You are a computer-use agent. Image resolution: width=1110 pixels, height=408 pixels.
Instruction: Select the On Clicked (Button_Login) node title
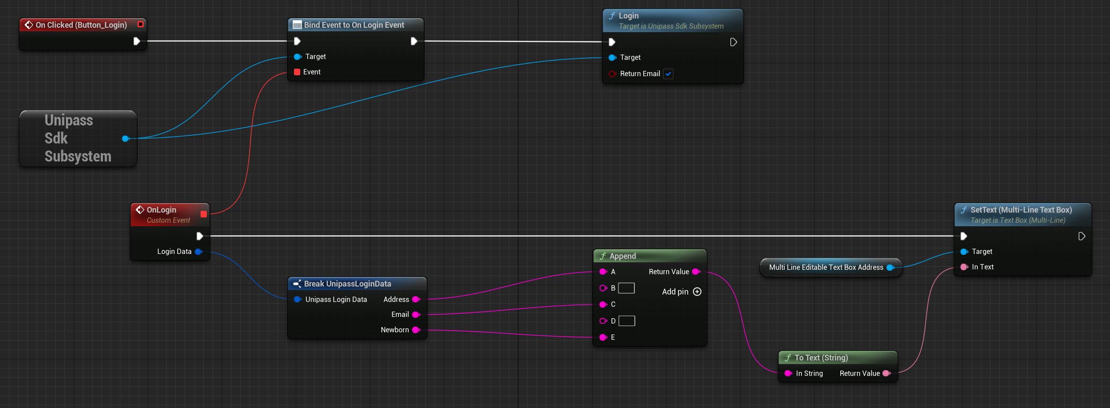pyautogui.click(x=81, y=25)
